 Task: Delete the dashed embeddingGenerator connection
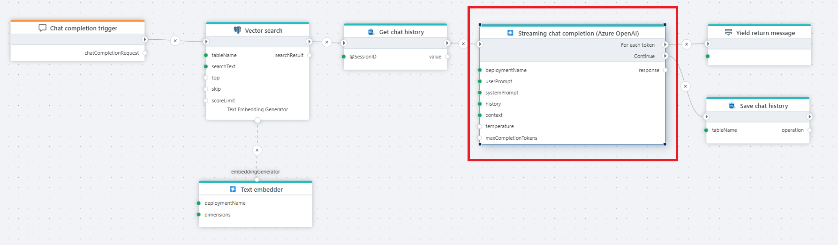(x=257, y=150)
